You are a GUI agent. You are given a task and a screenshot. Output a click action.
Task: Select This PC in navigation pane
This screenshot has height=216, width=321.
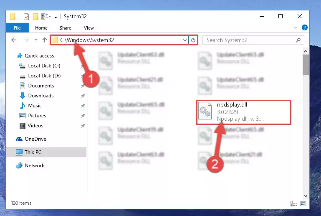tap(46, 152)
